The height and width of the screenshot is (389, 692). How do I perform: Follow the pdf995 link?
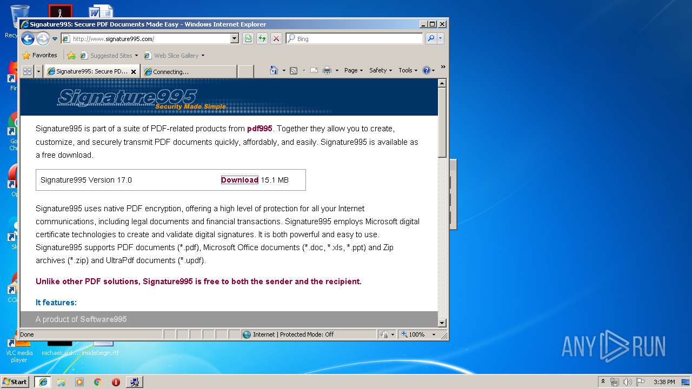pyautogui.click(x=259, y=129)
